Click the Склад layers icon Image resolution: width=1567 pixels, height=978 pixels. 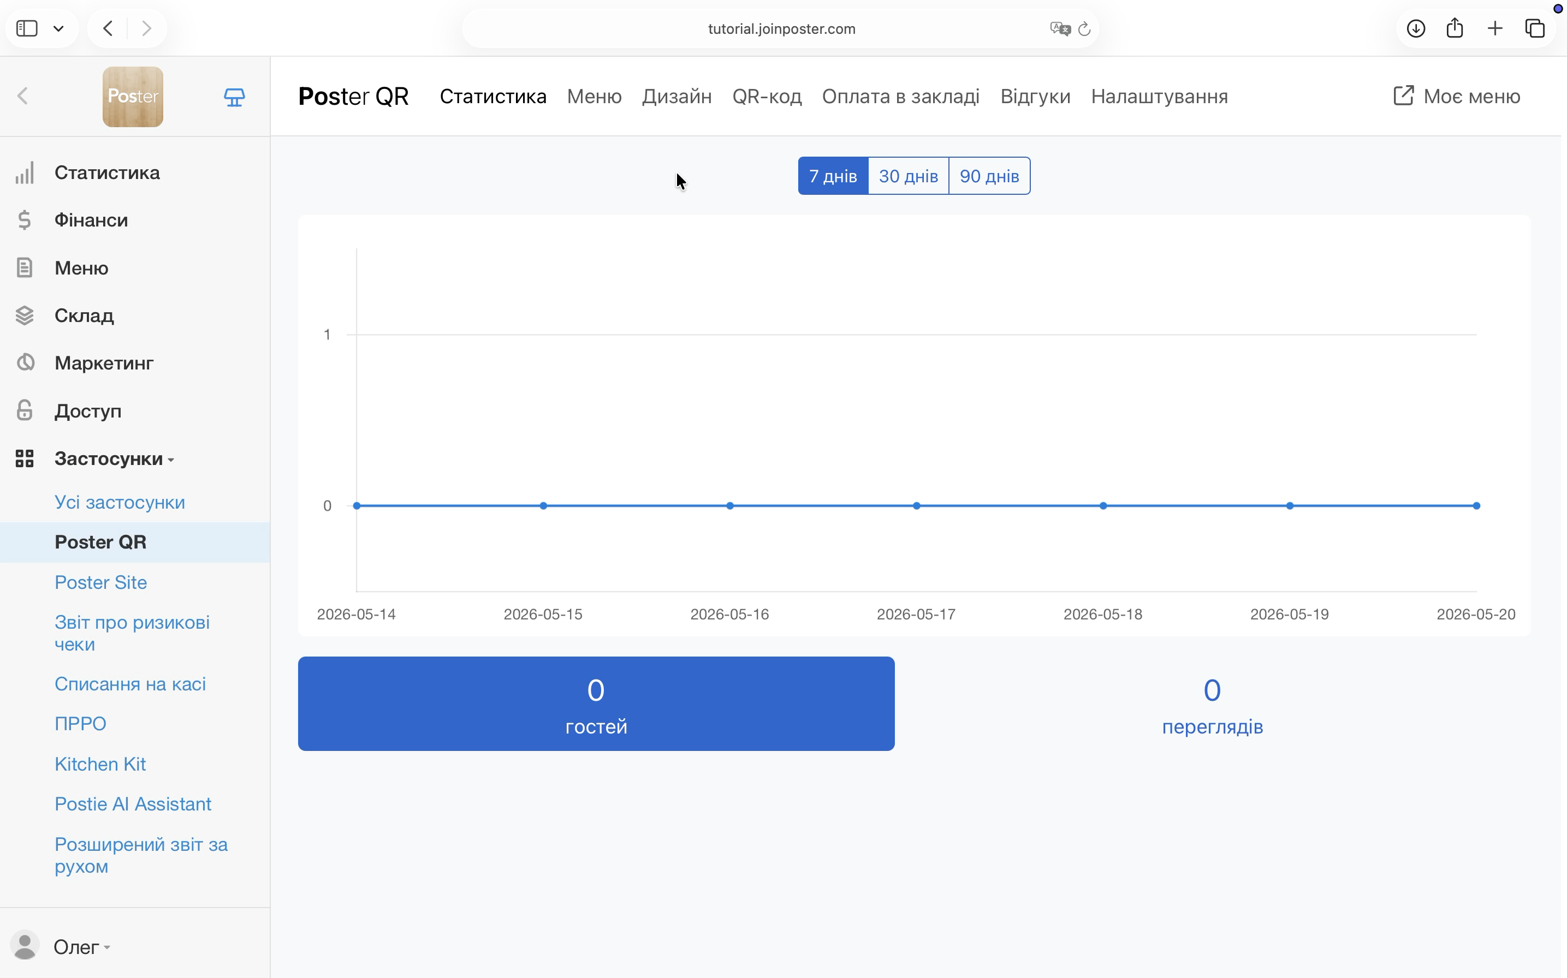point(25,315)
